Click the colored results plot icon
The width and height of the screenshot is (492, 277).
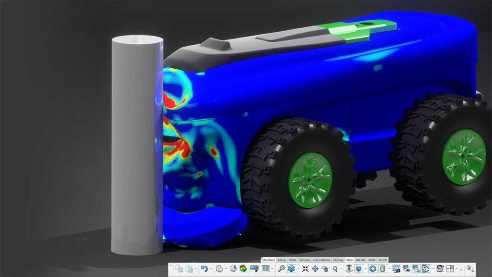coord(243,269)
